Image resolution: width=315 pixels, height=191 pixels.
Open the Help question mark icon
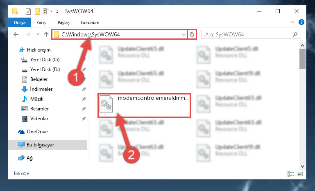pos(301,22)
